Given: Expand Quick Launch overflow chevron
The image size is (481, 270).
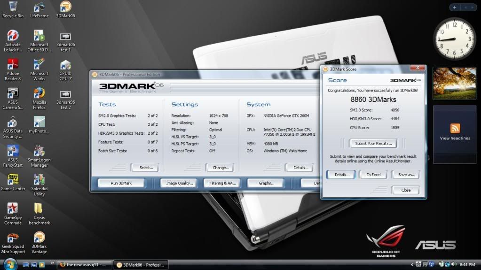Looking at the screenshot, I should [x=52, y=263].
